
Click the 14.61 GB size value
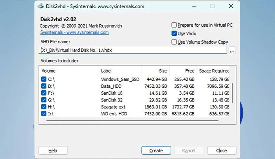(x=158, y=93)
